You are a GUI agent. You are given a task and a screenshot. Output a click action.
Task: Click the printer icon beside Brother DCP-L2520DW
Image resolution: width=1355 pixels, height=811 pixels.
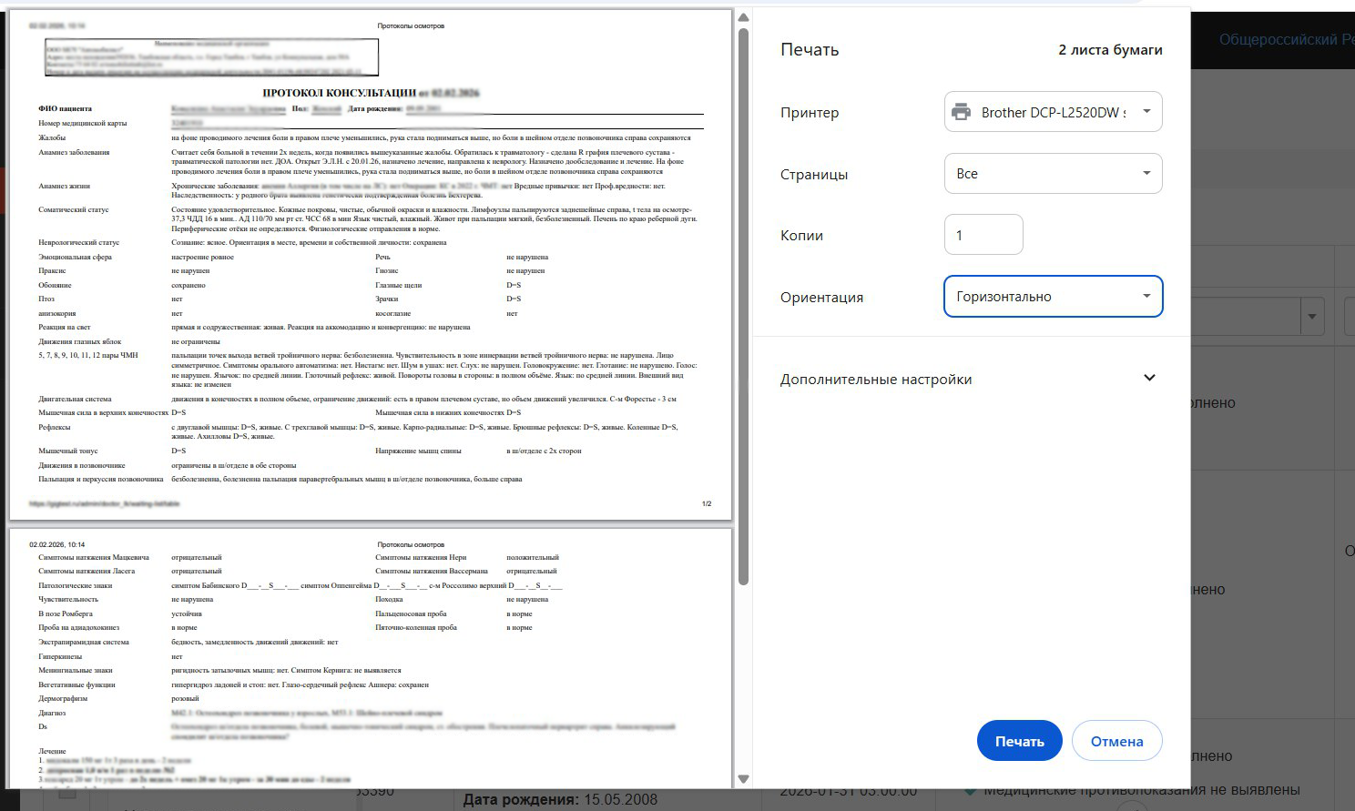[961, 112]
